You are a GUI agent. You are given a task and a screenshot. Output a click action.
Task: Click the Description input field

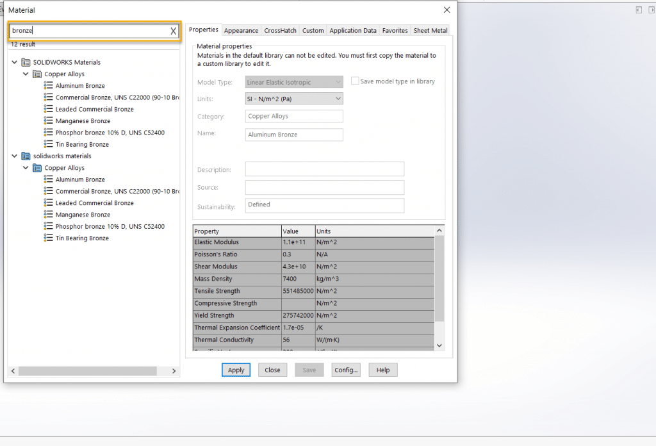coord(325,169)
